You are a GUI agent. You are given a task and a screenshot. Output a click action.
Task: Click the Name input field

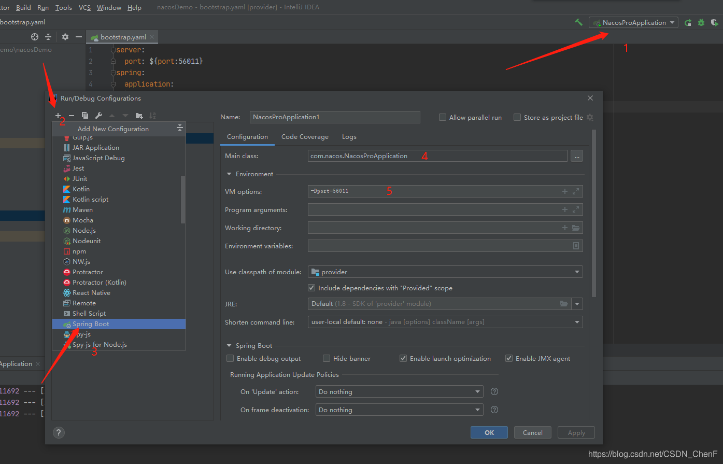pos(335,117)
